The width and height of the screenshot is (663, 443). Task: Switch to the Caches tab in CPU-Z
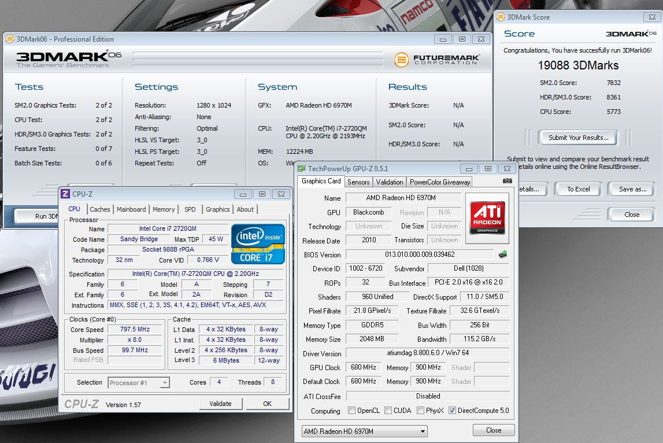click(x=100, y=209)
